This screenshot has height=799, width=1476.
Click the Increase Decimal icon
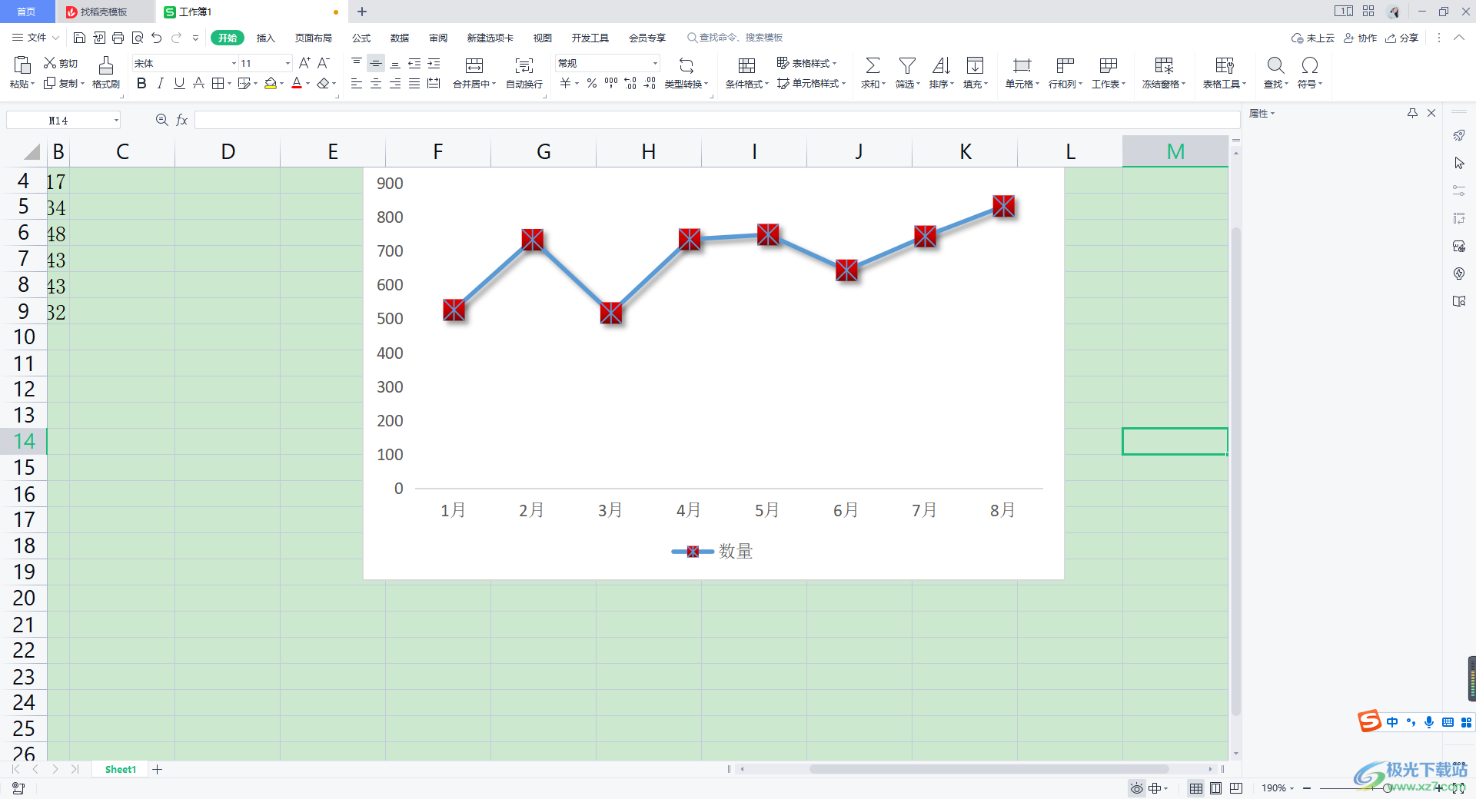point(630,83)
